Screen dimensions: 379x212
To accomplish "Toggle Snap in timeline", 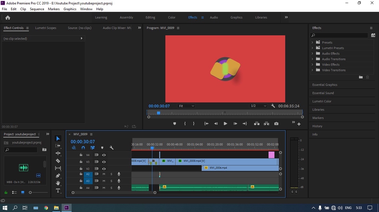I will click(x=83, y=147).
